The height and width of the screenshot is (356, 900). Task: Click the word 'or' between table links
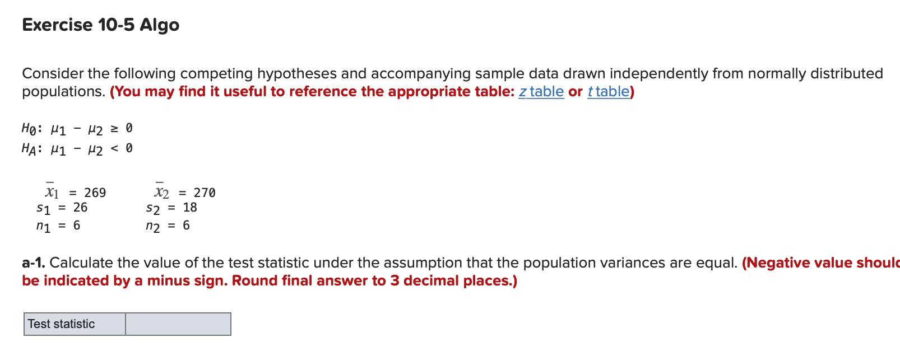point(575,92)
